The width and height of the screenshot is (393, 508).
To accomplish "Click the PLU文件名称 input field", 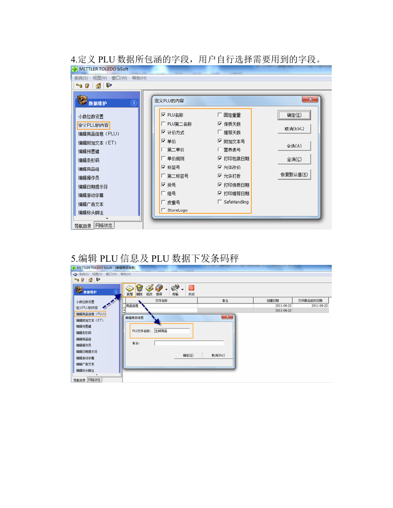I will coord(172,331).
